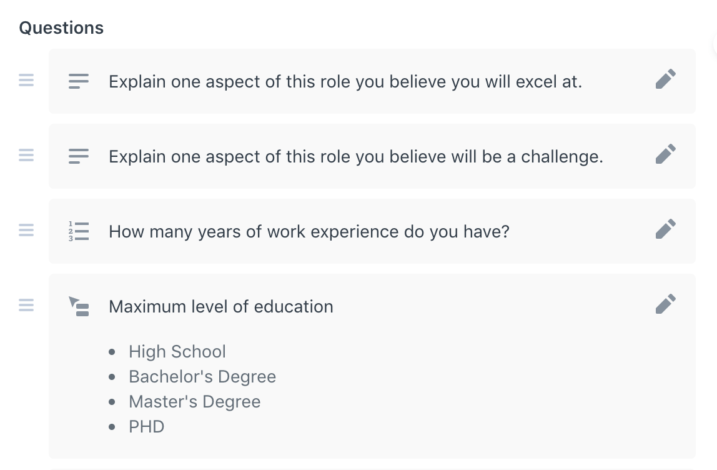Edit the question about role challenges
This screenshot has height=470, width=717.
665,154
